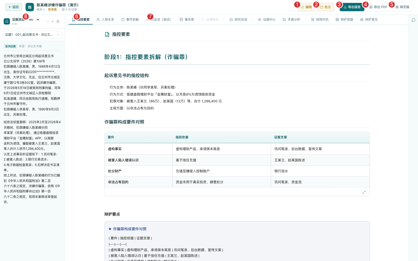Open the MD format dropdown
Screen dimensions: 418x261
click(x=34, y=20)
